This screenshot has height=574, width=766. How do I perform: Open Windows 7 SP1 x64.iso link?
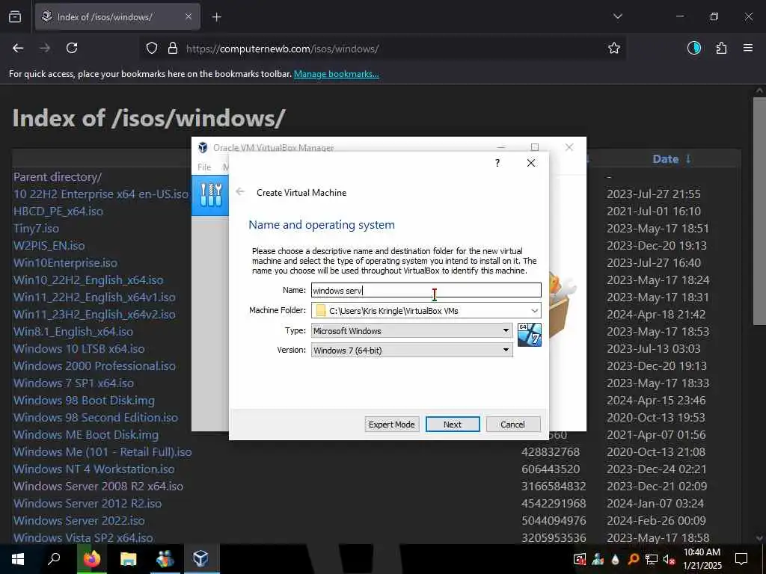tap(74, 383)
